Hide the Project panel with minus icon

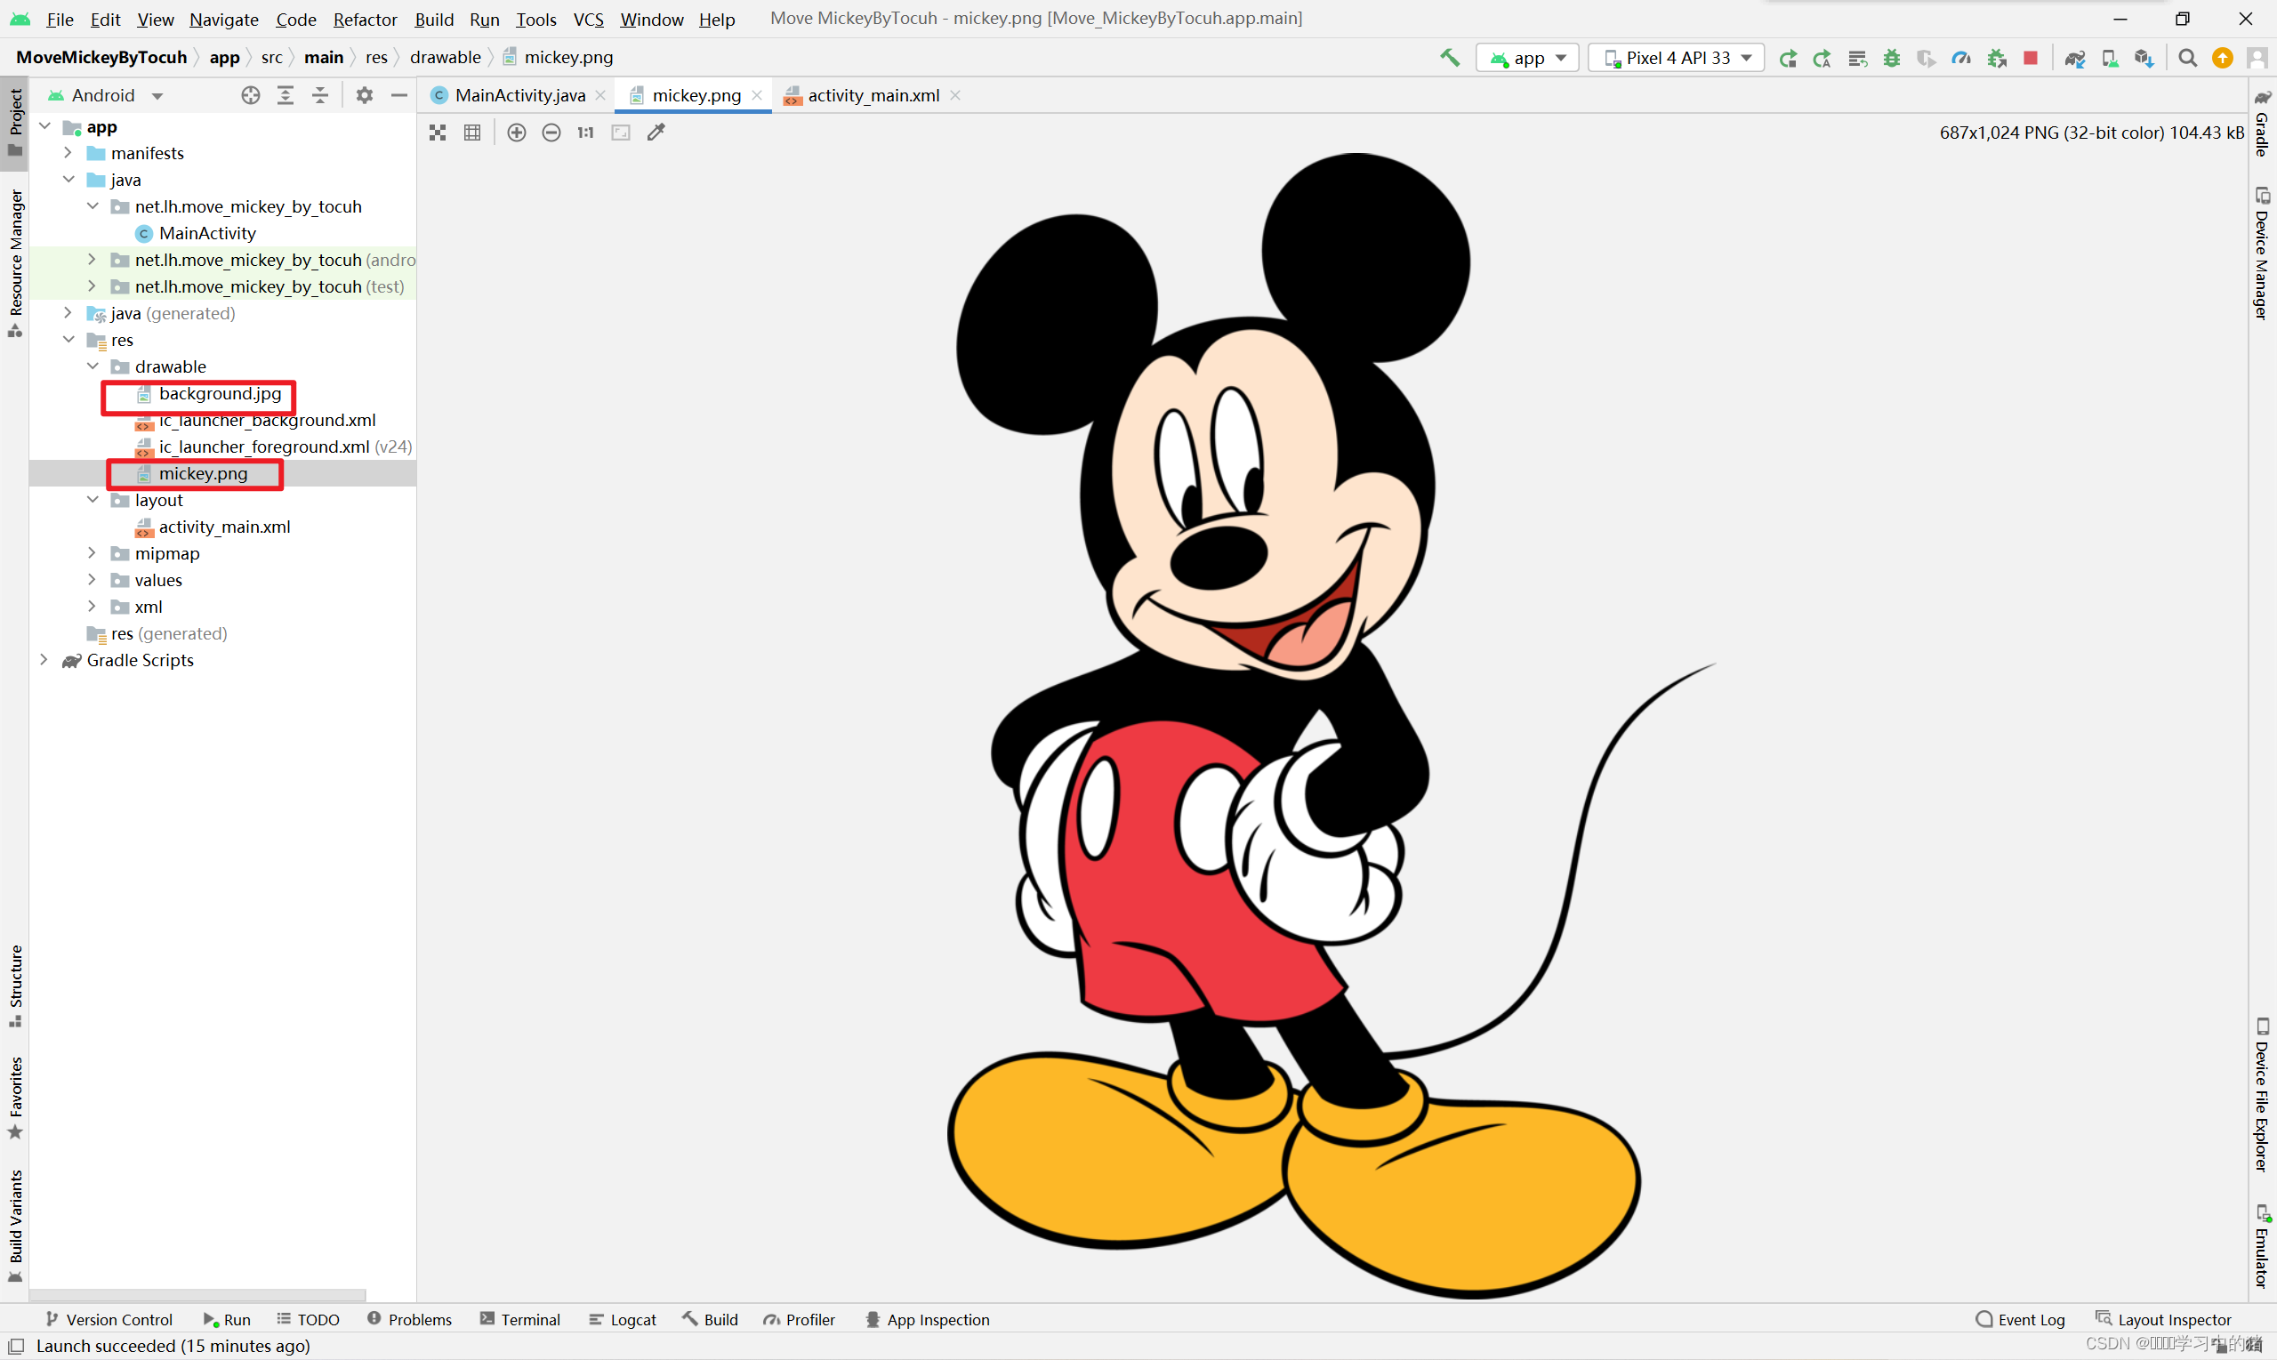pos(399,95)
